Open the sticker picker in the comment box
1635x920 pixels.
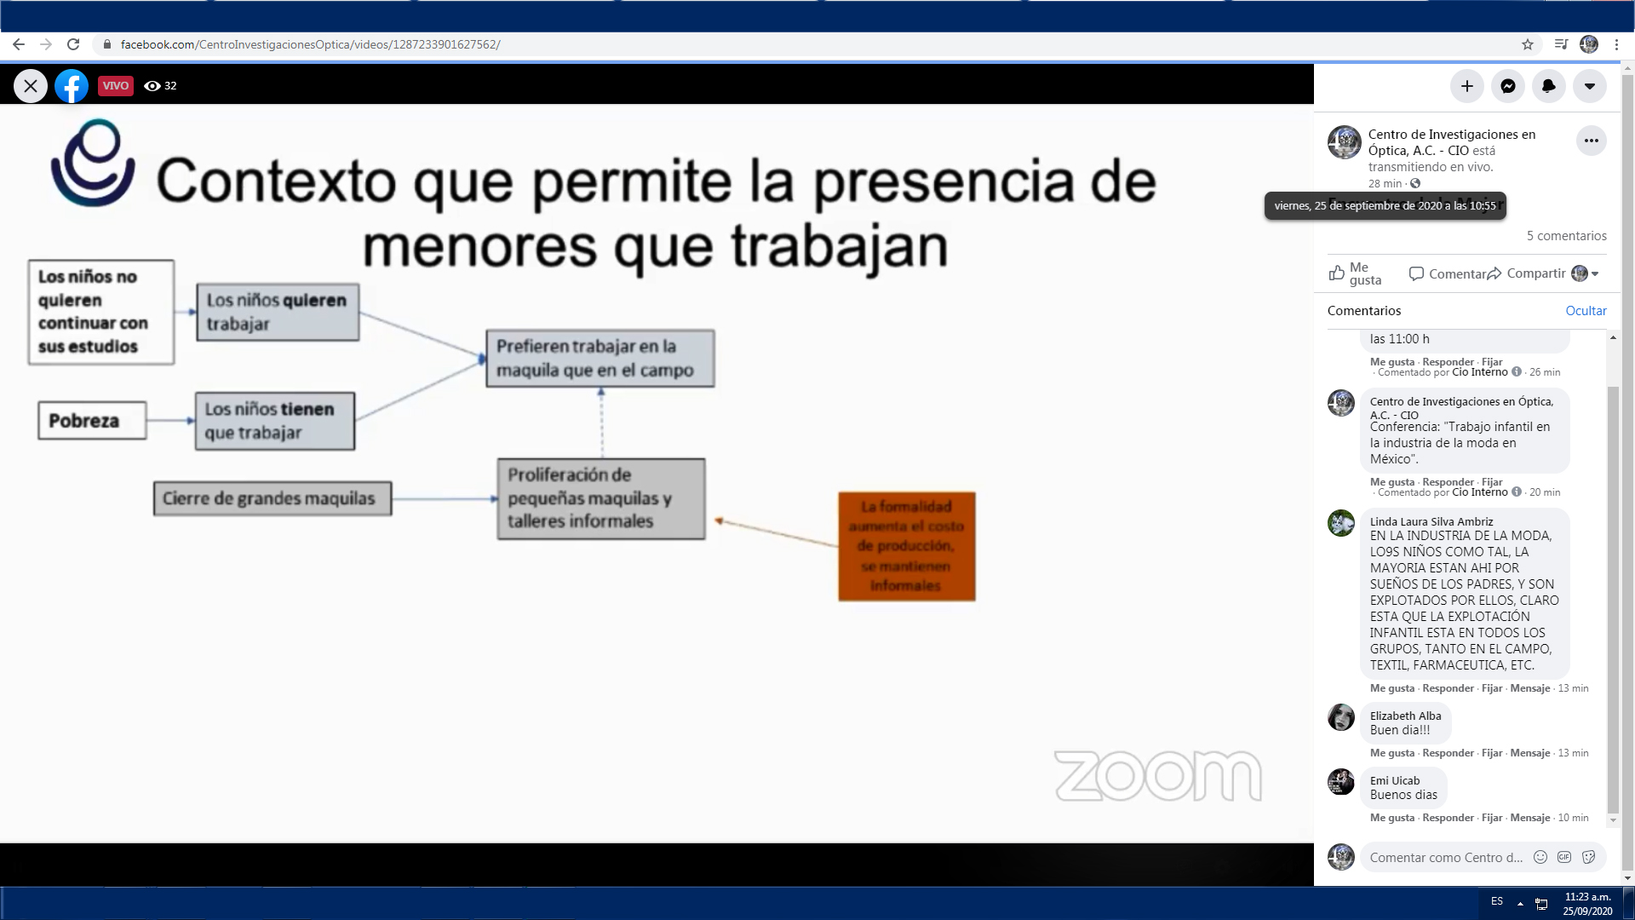(x=1588, y=857)
